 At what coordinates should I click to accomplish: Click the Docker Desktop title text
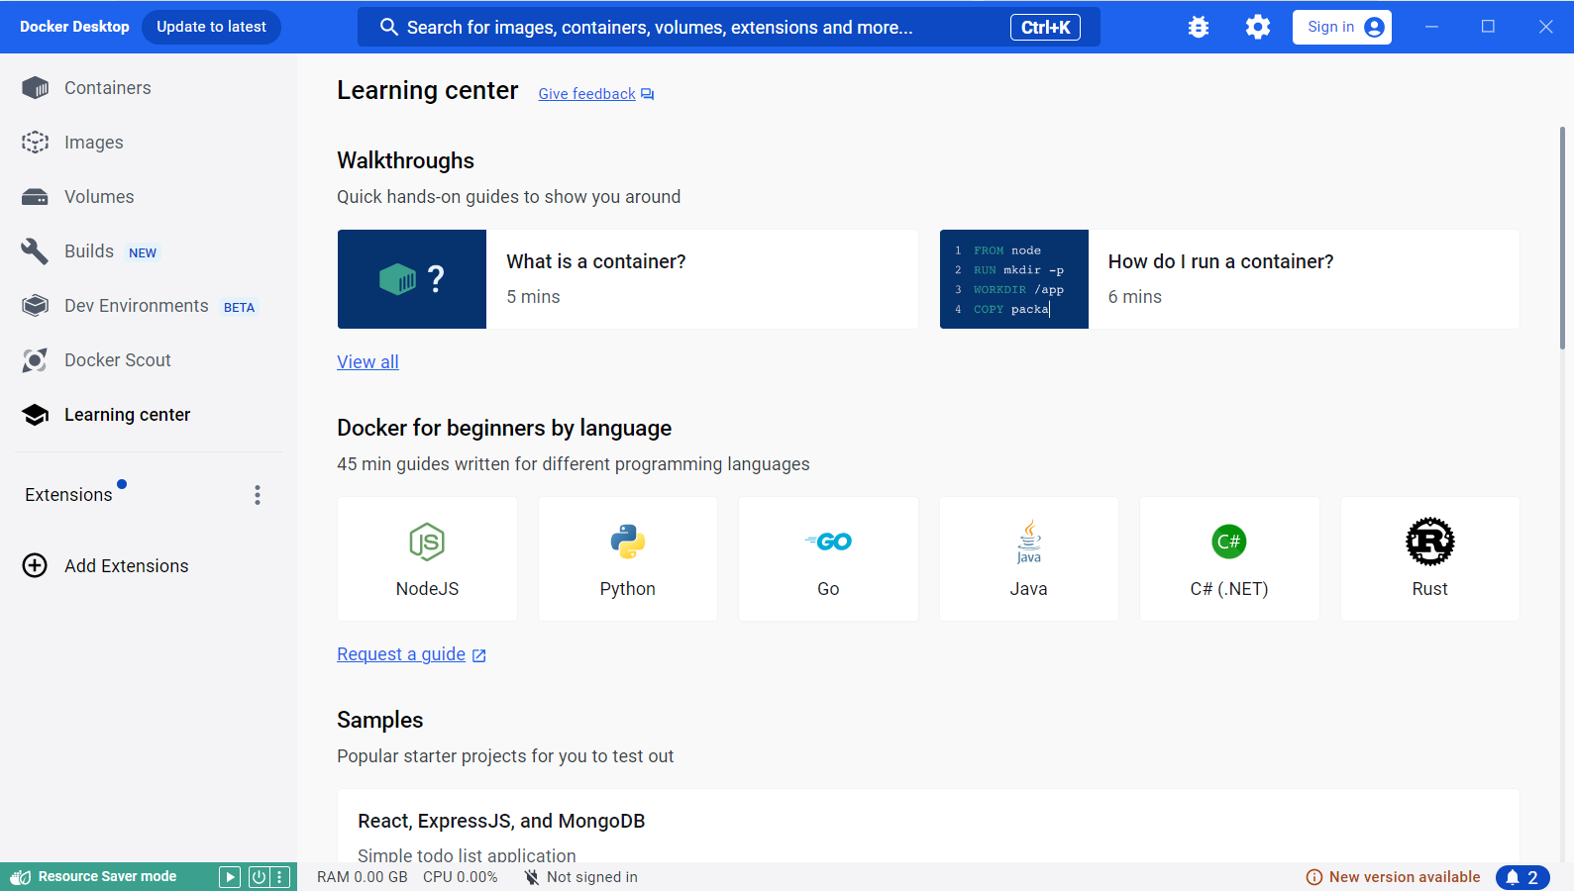pyautogui.click(x=74, y=27)
